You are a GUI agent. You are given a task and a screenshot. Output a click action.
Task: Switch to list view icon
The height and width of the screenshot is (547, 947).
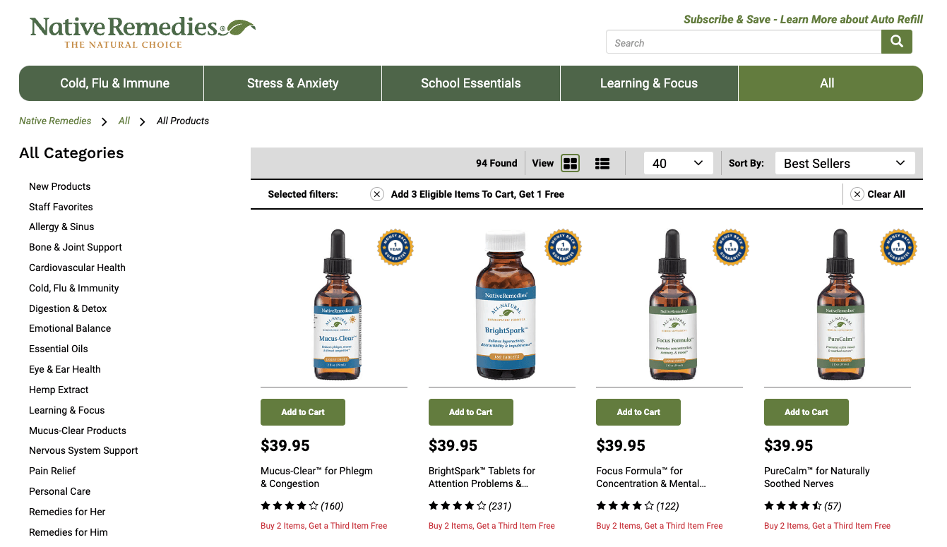[602, 163]
